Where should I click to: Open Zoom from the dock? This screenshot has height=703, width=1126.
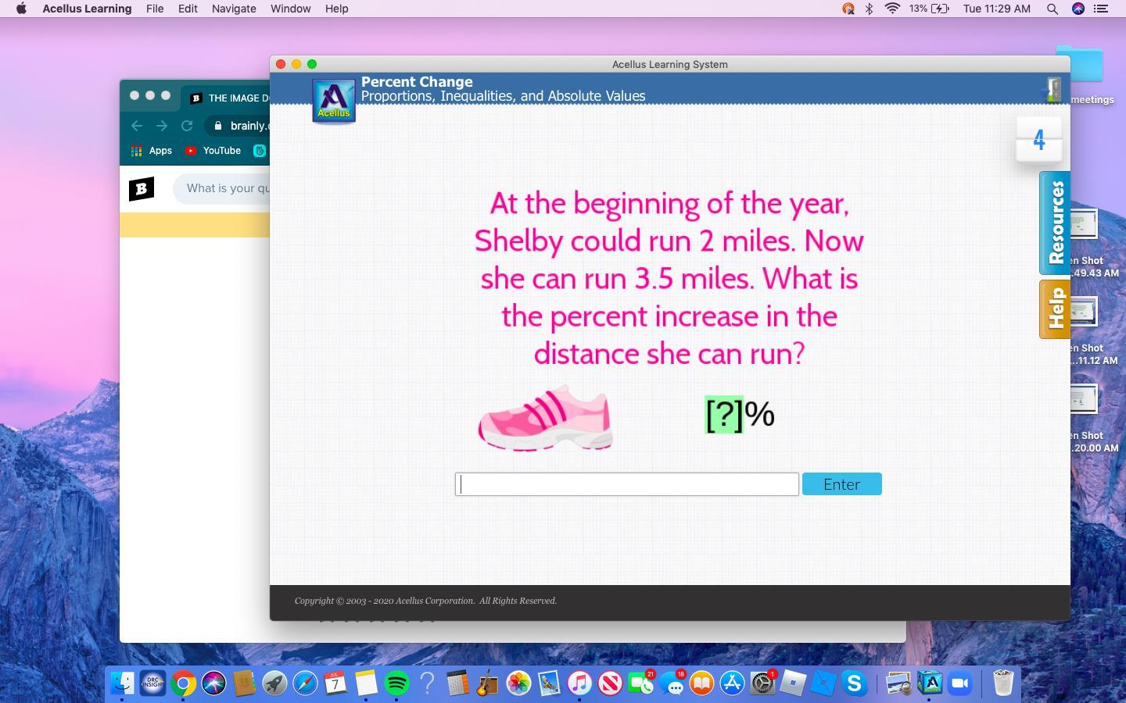(x=960, y=683)
